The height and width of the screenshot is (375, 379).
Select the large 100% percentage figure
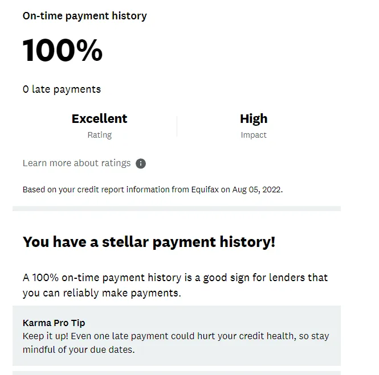click(63, 51)
